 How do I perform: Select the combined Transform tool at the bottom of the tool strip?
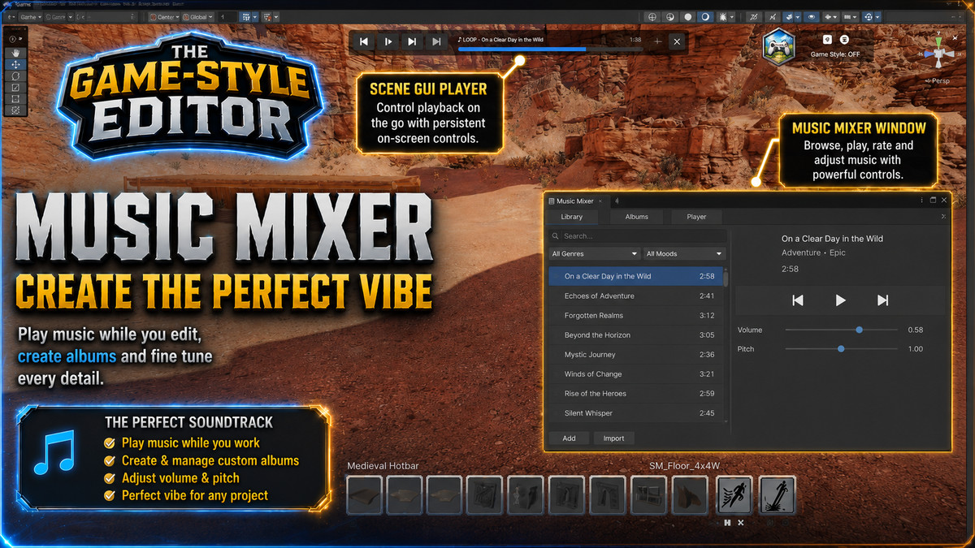coord(15,110)
